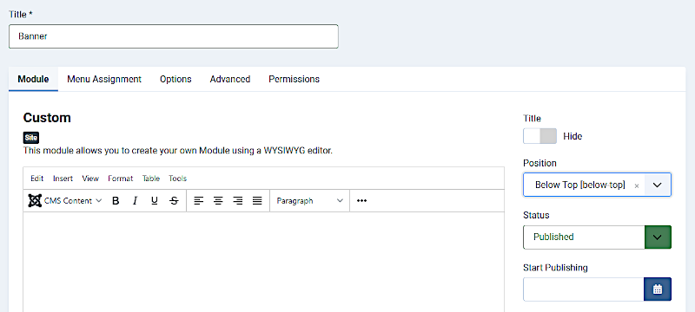Click the Title field containing Banner

tap(173, 36)
